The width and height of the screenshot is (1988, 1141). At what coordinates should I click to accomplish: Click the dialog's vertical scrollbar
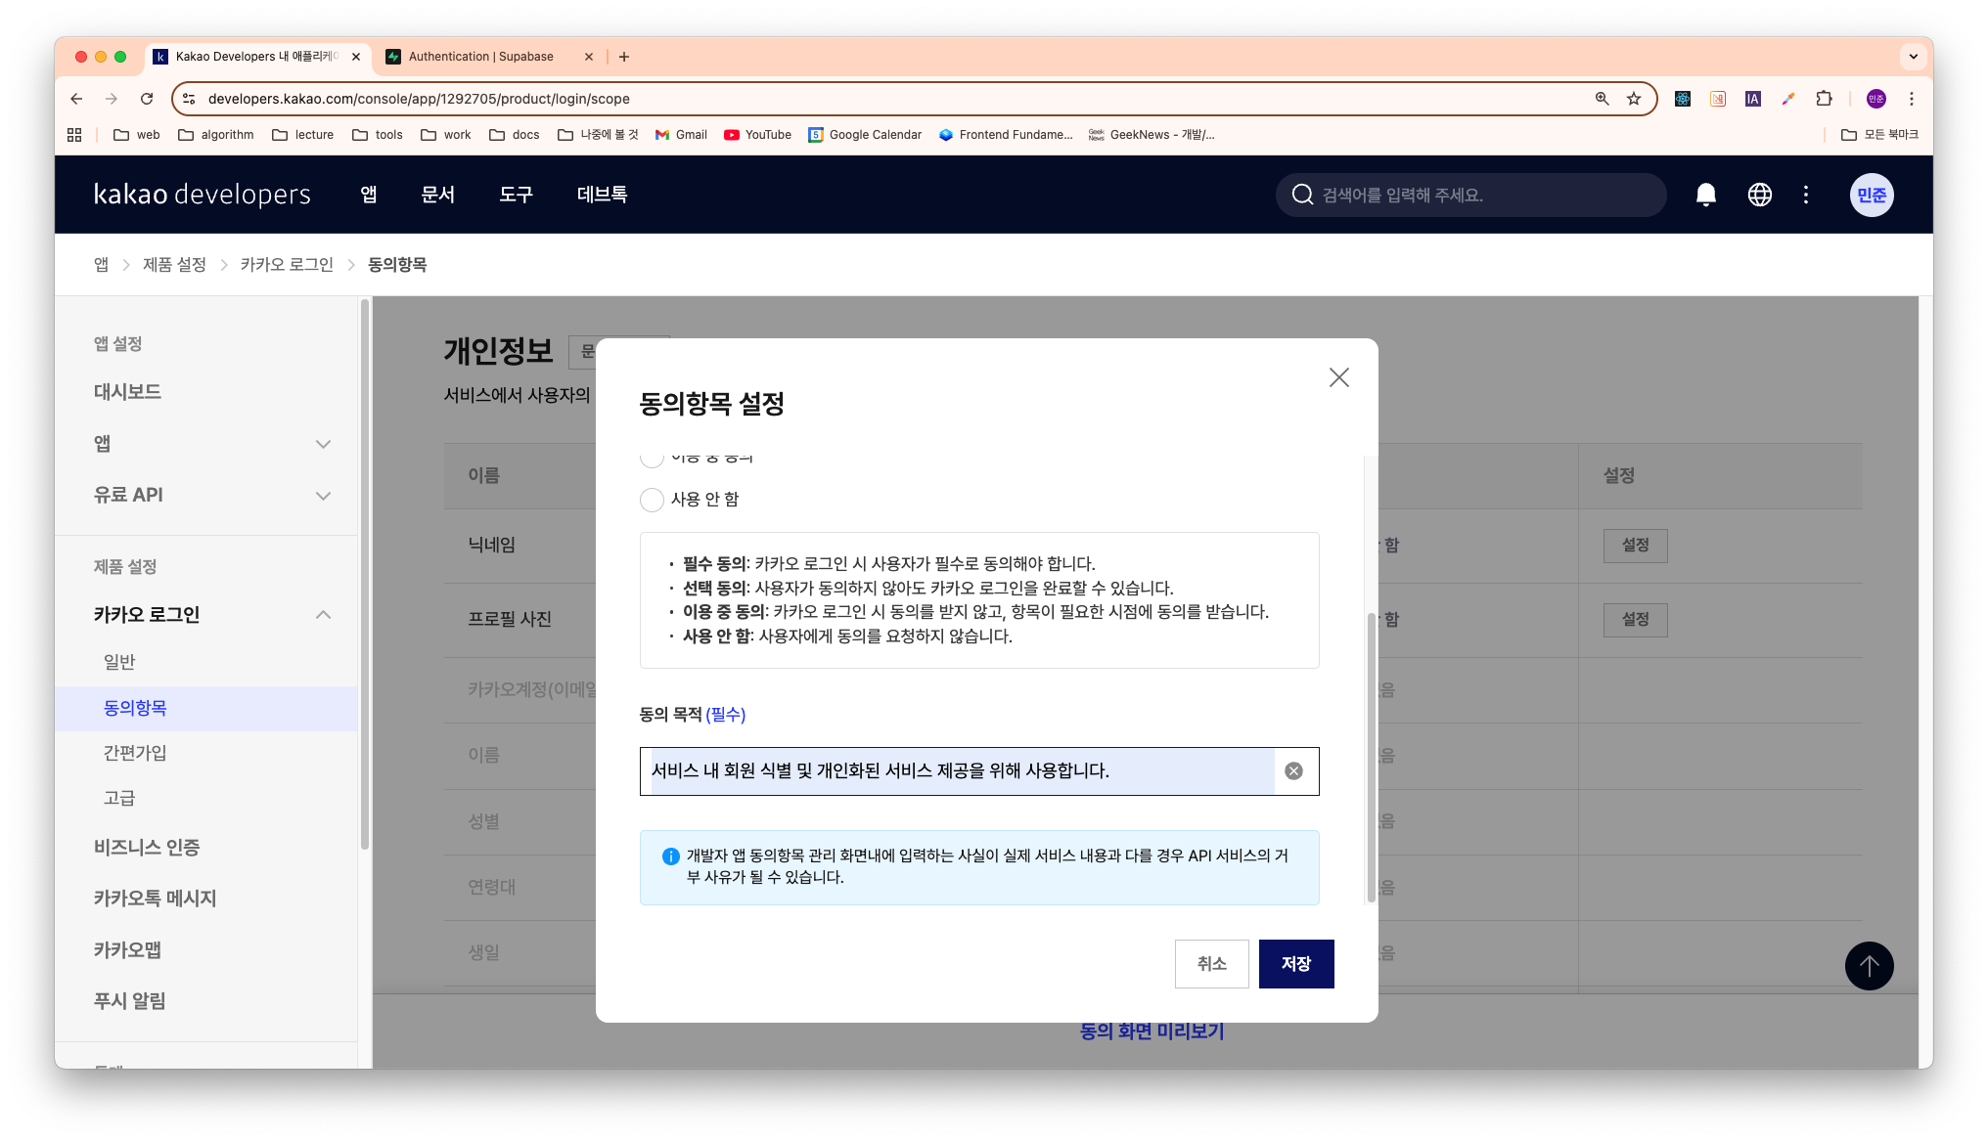pyautogui.click(x=1371, y=758)
